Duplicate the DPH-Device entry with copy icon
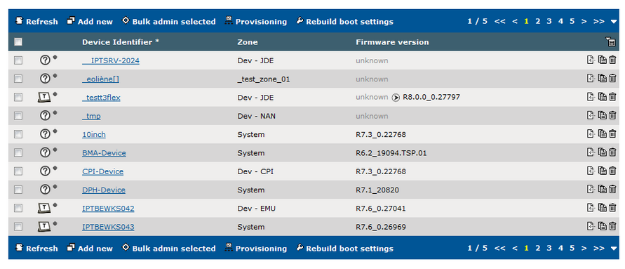 point(603,189)
